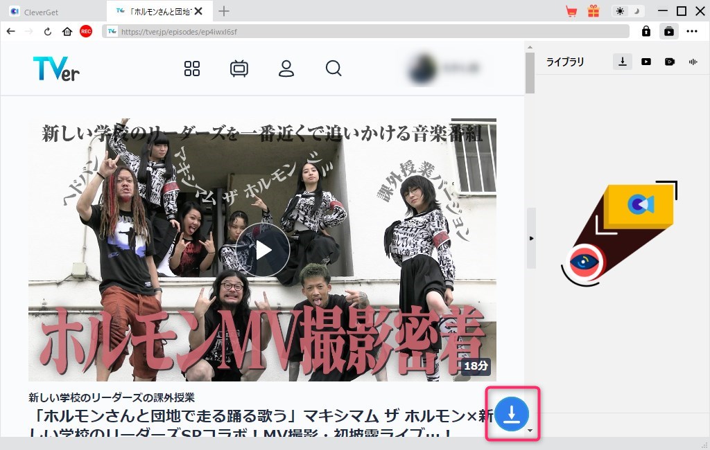Open the three-dots more menu

pyautogui.click(x=692, y=31)
